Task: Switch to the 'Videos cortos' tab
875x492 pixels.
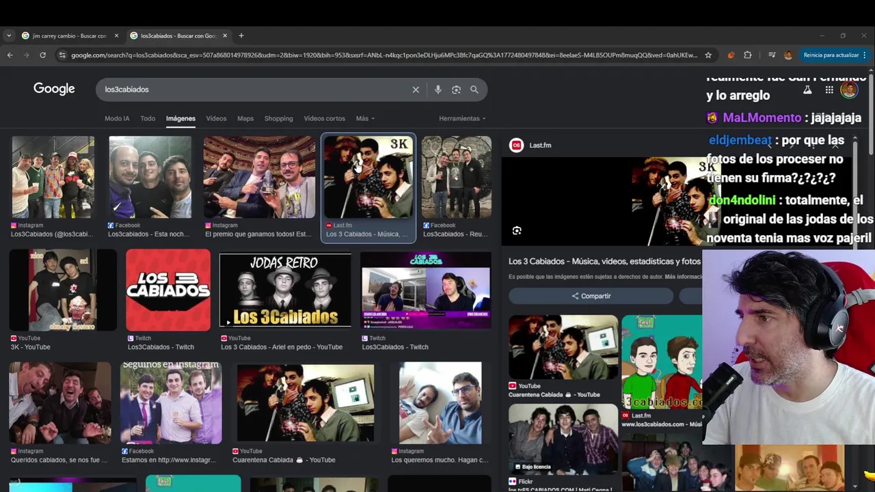Action: pyautogui.click(x=324, y=118)
